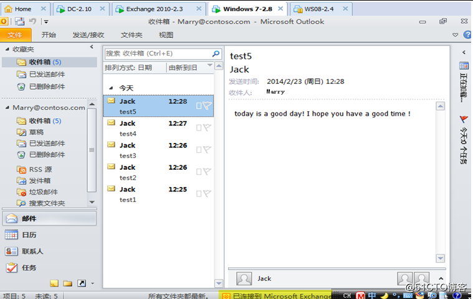This screenshot has width=473, height=299.
Task: Click the 搜索 收件箱 search field
Action: (x=158, y=53)
